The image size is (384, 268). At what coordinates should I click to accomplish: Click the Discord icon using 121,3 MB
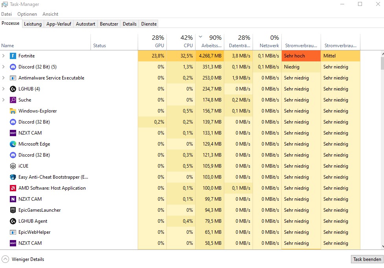(13, 155)
